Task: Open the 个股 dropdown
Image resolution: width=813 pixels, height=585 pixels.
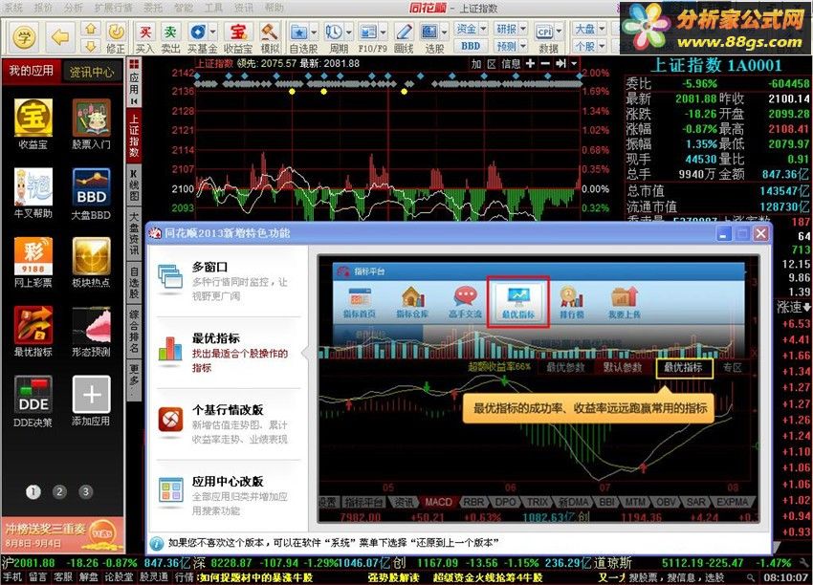Action: pyautogui.click(x=589, y=46)
